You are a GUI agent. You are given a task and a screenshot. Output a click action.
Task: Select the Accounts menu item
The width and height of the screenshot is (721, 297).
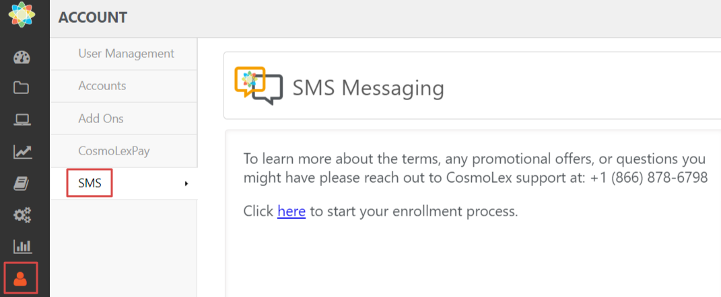tap(102, 86)
